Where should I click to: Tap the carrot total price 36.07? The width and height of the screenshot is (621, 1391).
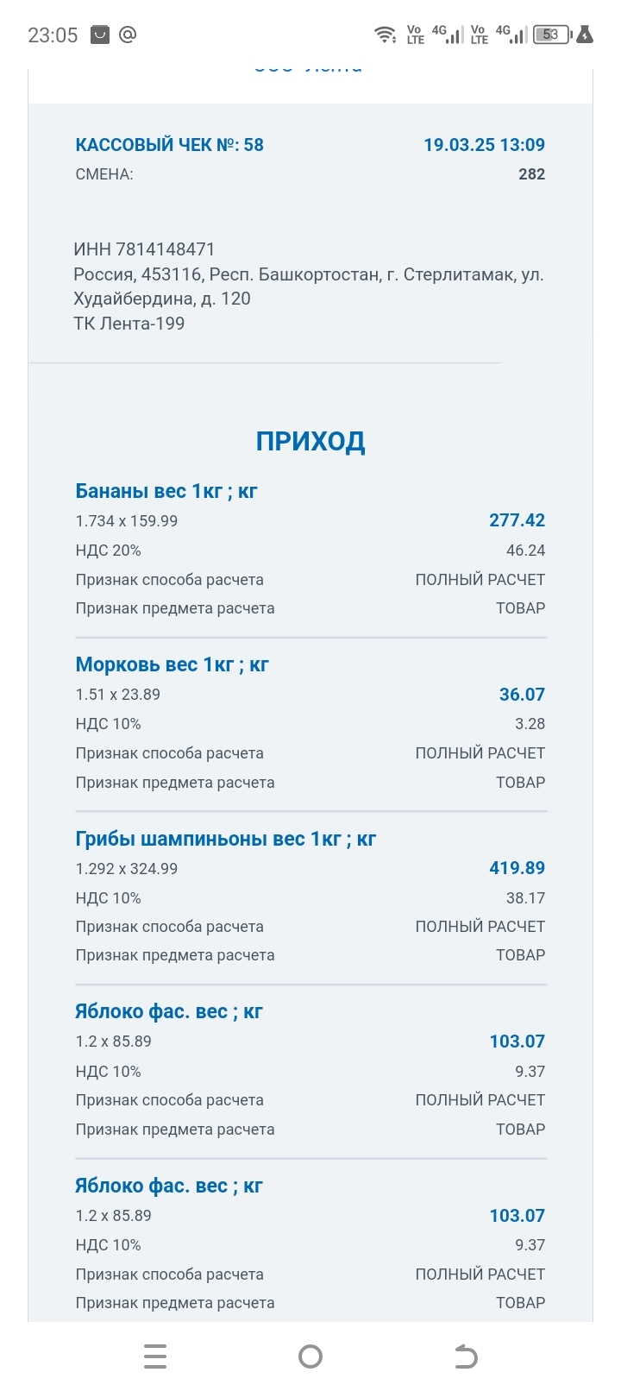click(x=522, y=695)
